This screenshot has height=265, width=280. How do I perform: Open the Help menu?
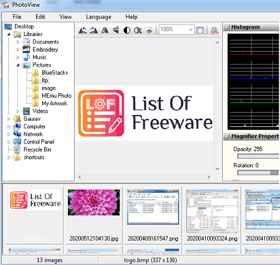pos(131,17)
